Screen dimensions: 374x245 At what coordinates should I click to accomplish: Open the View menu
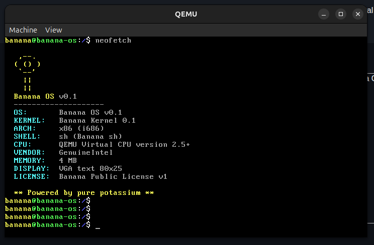pyautogui.click(x=53, y=30)
